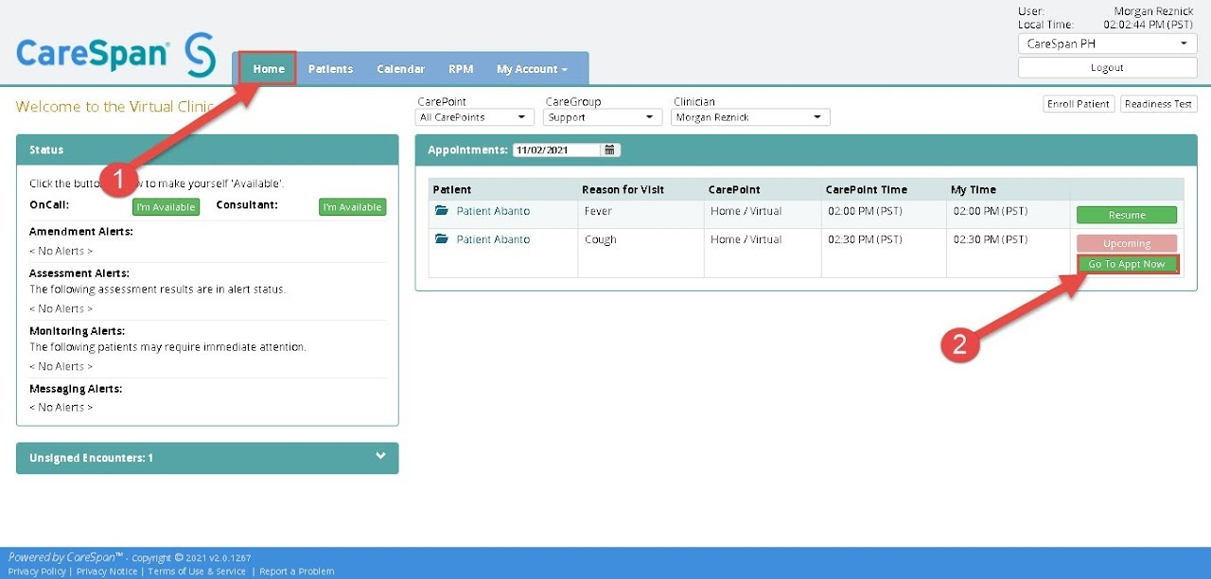The width and height of the screenshot is (1211, 579).
Task: Open the RPM tab
Action: (x=461, y=69)
